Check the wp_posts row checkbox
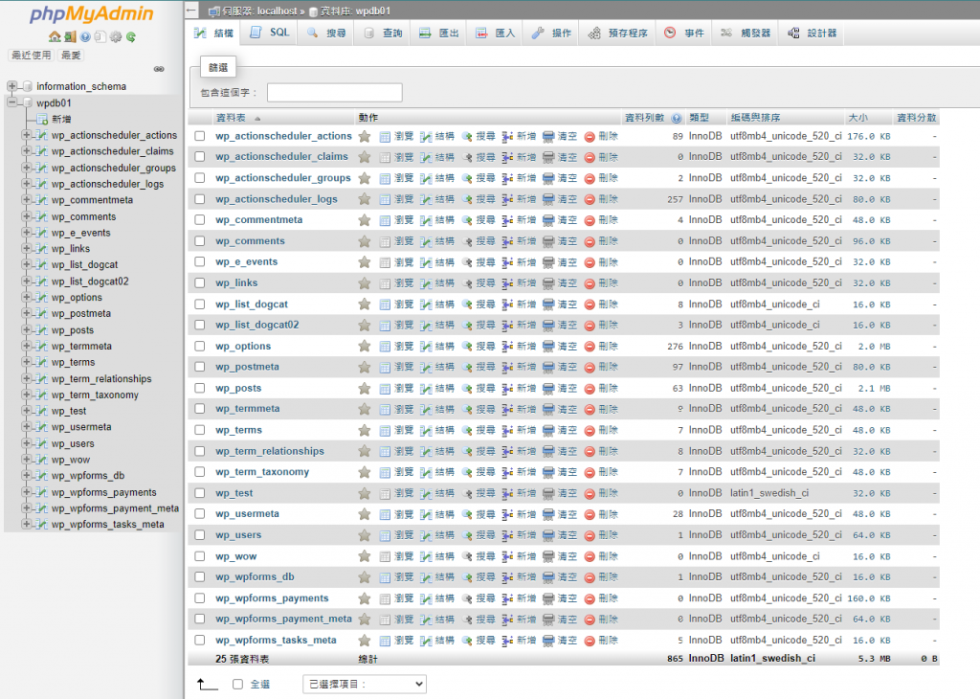 [x=199, y=388]
